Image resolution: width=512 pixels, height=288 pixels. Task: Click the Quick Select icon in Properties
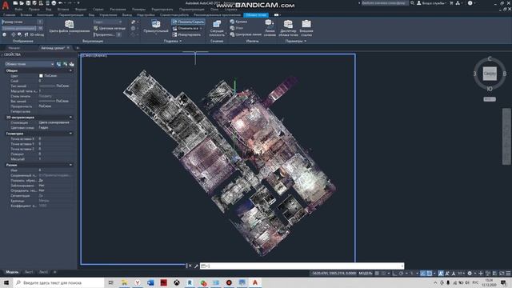point(71,64)
